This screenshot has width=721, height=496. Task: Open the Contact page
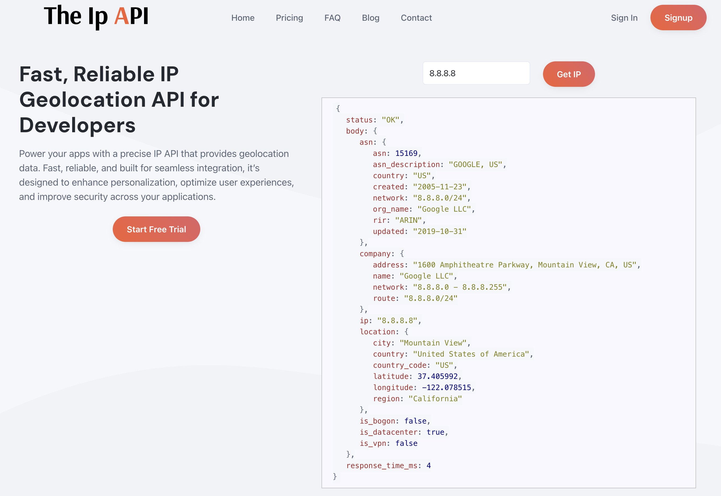416,18
